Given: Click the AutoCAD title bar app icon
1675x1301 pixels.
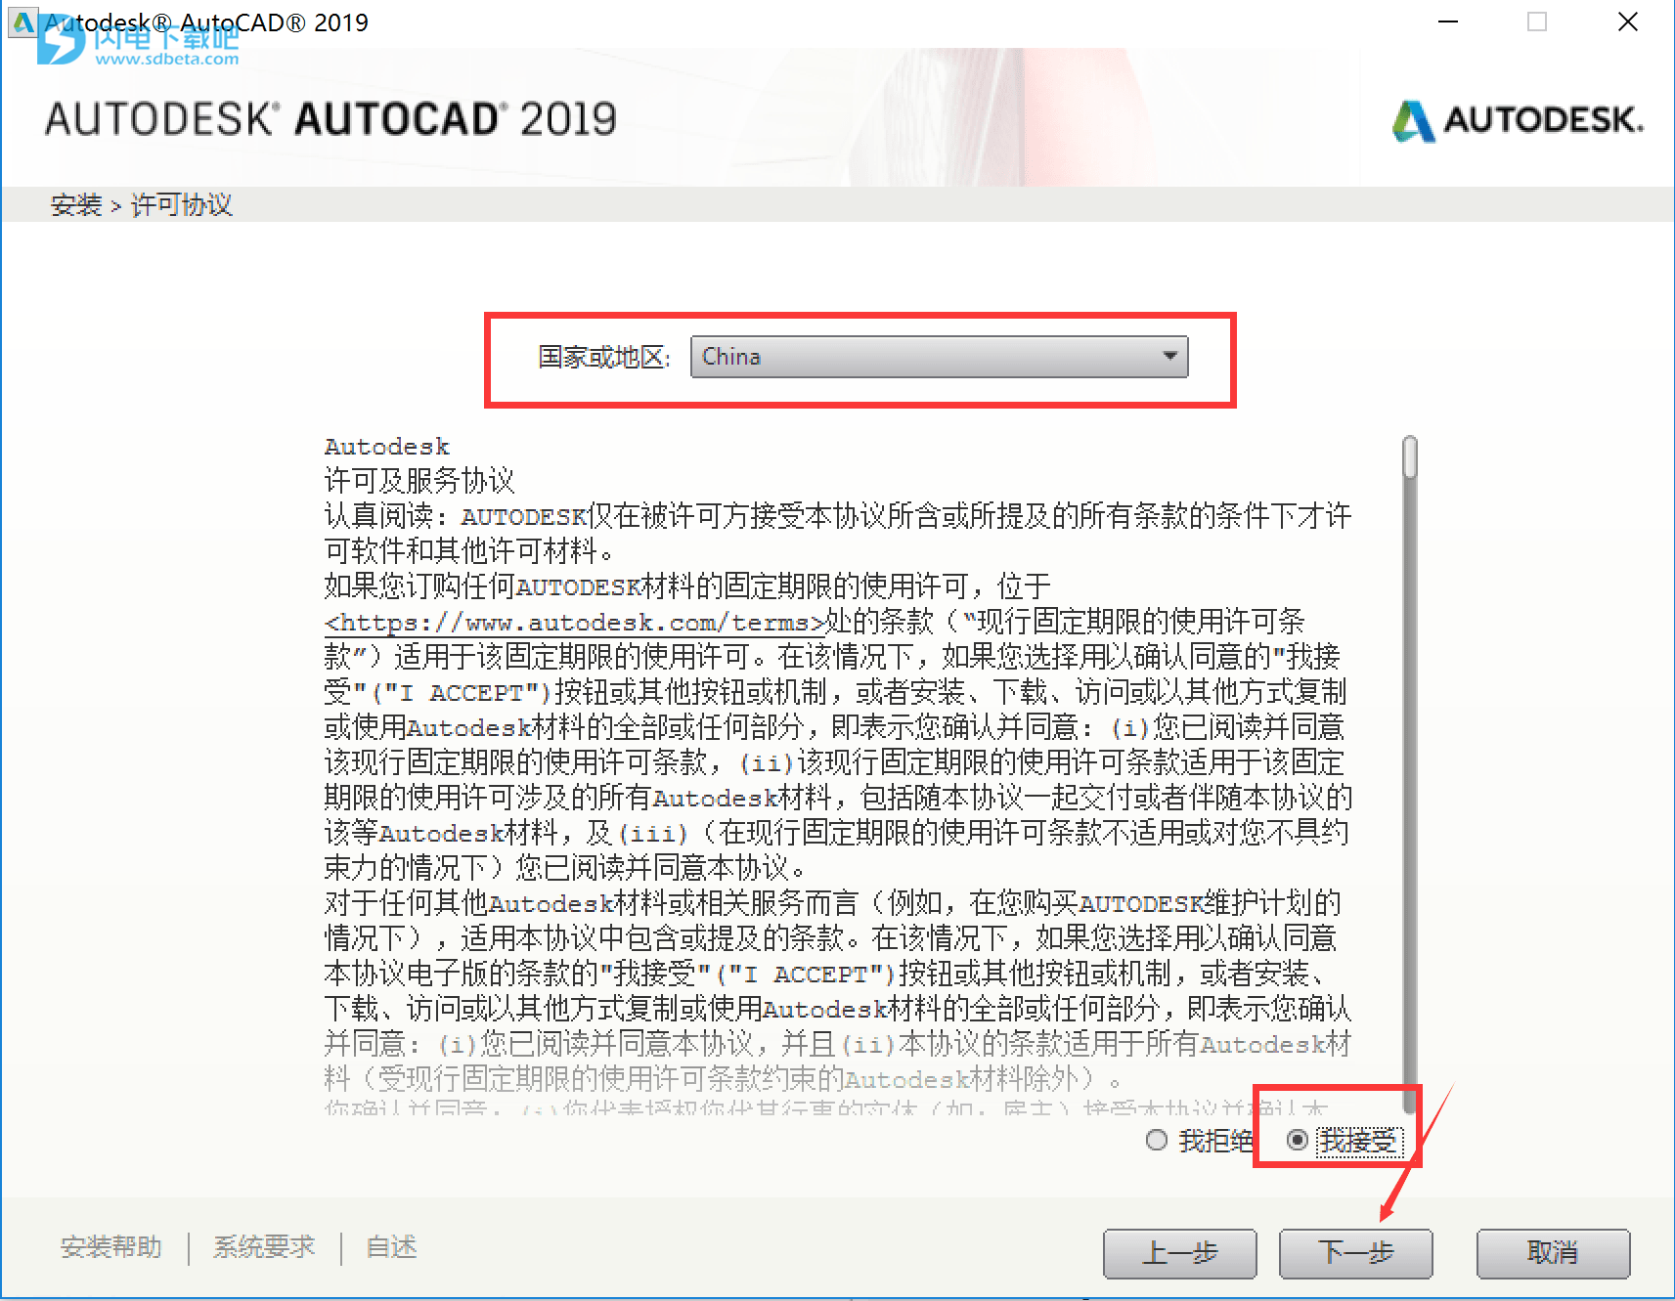Looking at the screenshot, I should (x=22, y=22).
